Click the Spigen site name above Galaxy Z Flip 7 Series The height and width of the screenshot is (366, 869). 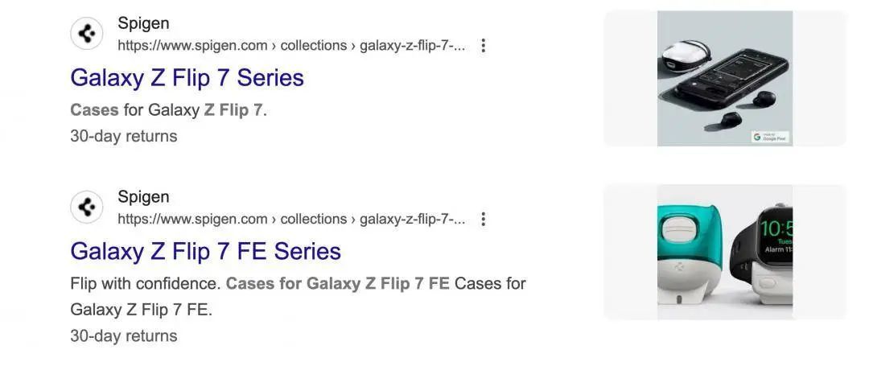(143, 23)
